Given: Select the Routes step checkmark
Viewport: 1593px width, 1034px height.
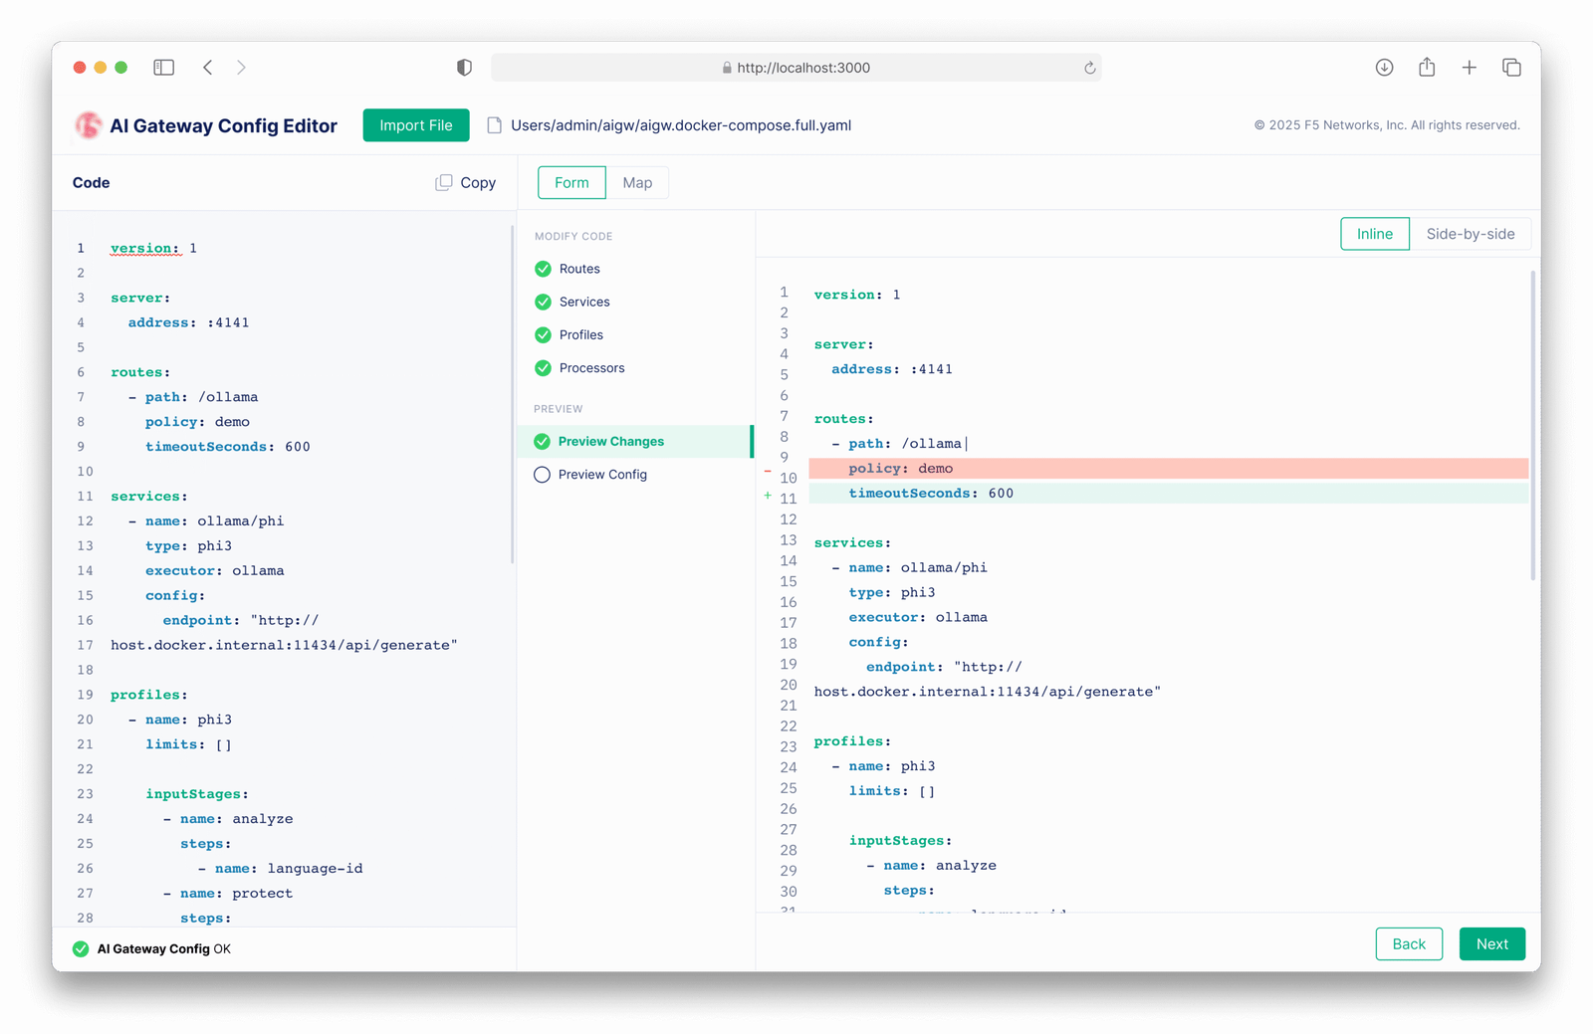Looking at the screenshot, I should coord(543,269).
